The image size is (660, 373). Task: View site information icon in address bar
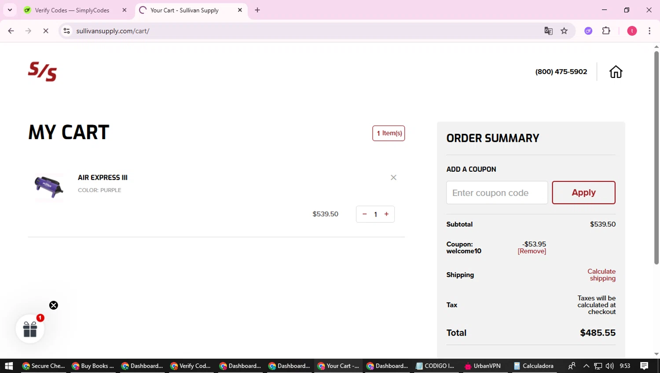[x=66, y=31]
